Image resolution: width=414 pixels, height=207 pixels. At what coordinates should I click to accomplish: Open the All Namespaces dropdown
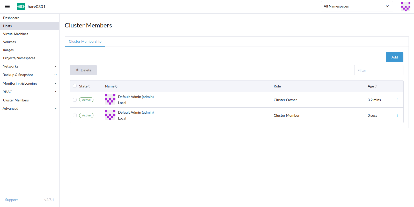(x=357, y=6)
